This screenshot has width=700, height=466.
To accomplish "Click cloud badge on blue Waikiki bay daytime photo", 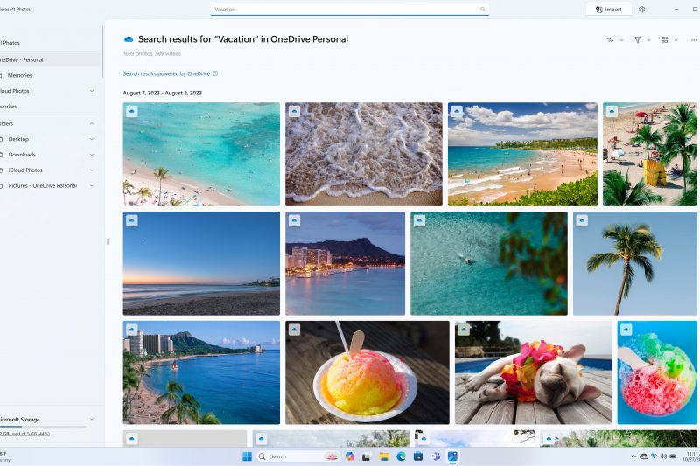I will pos(132,330).
